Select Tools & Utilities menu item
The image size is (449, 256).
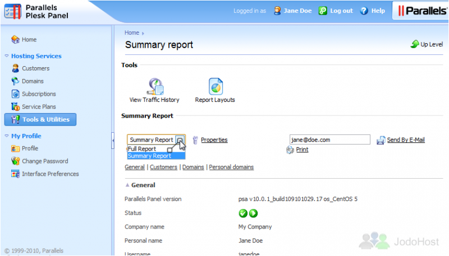(40, 119)
